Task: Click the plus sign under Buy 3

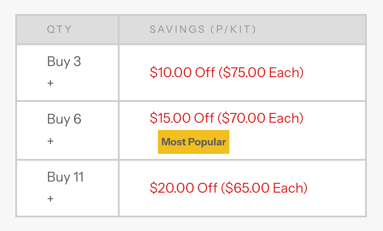Action: tap(50, 83)
